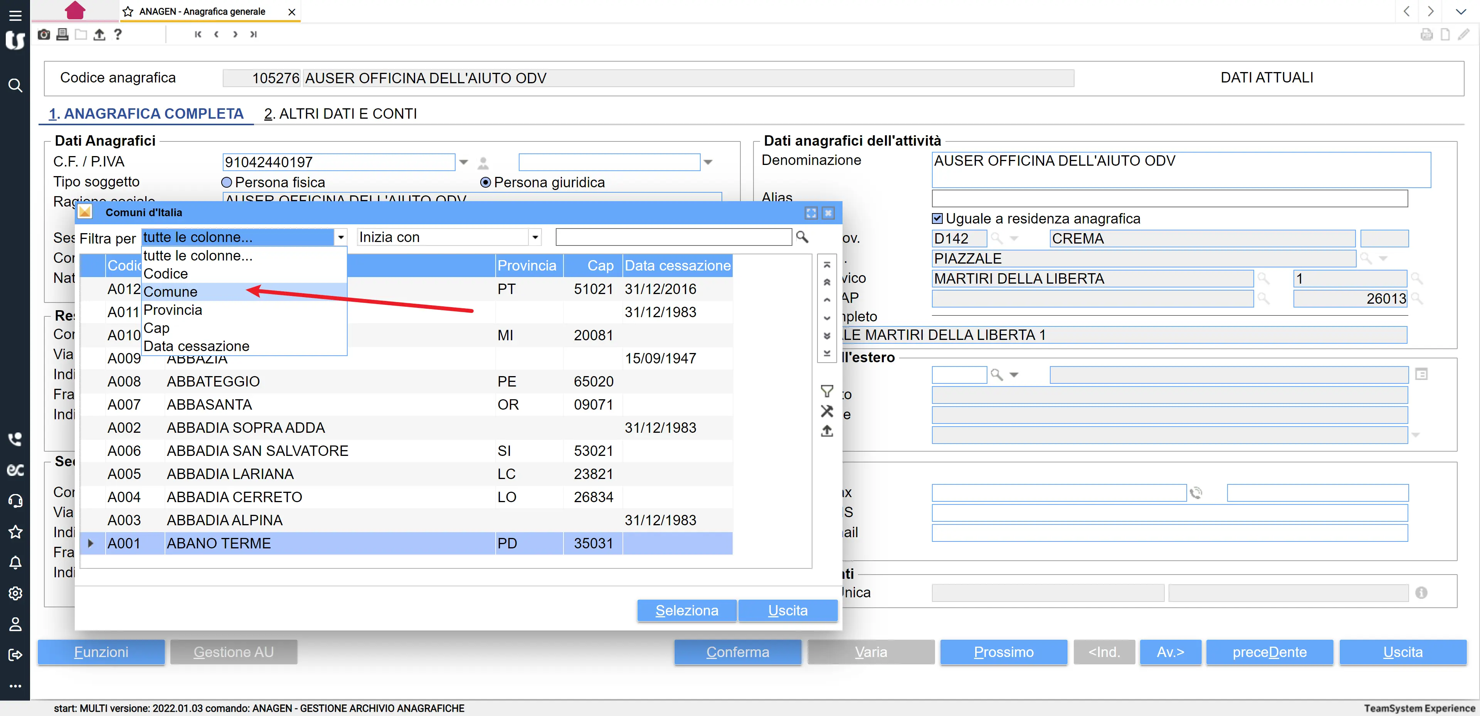Switch to the 2. ALTRI DATI E CONTI tab
Viewport: 1480px width, 716px height.
coord(340,114)
